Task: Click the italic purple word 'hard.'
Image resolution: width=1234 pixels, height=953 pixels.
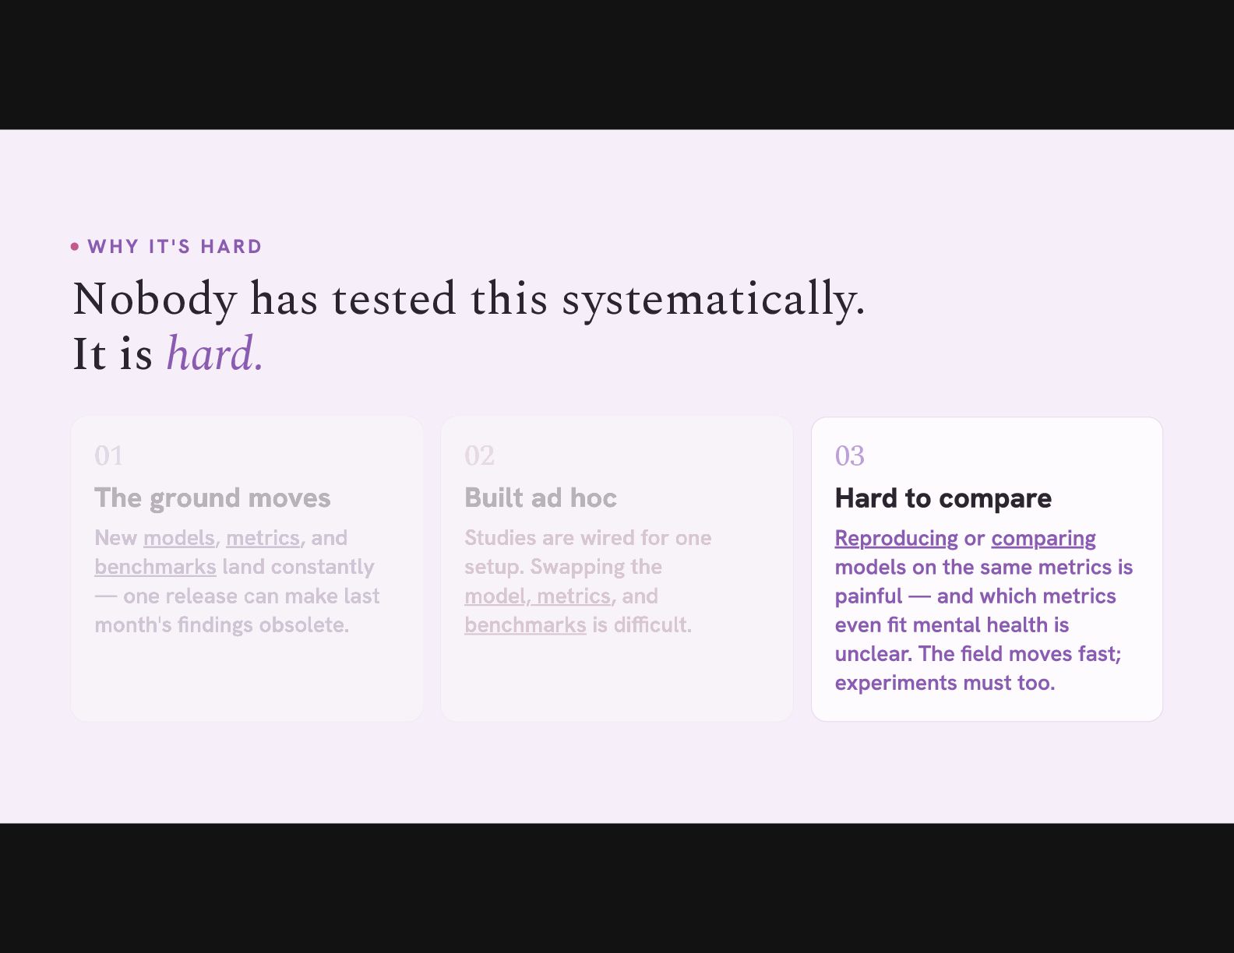Action: [215, 354]
